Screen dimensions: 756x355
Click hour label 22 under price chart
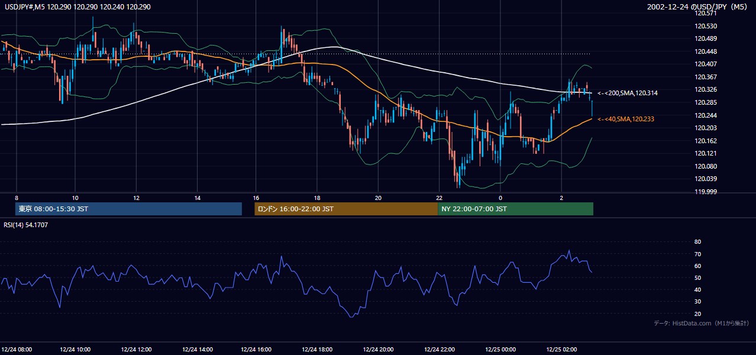point(440,198)
